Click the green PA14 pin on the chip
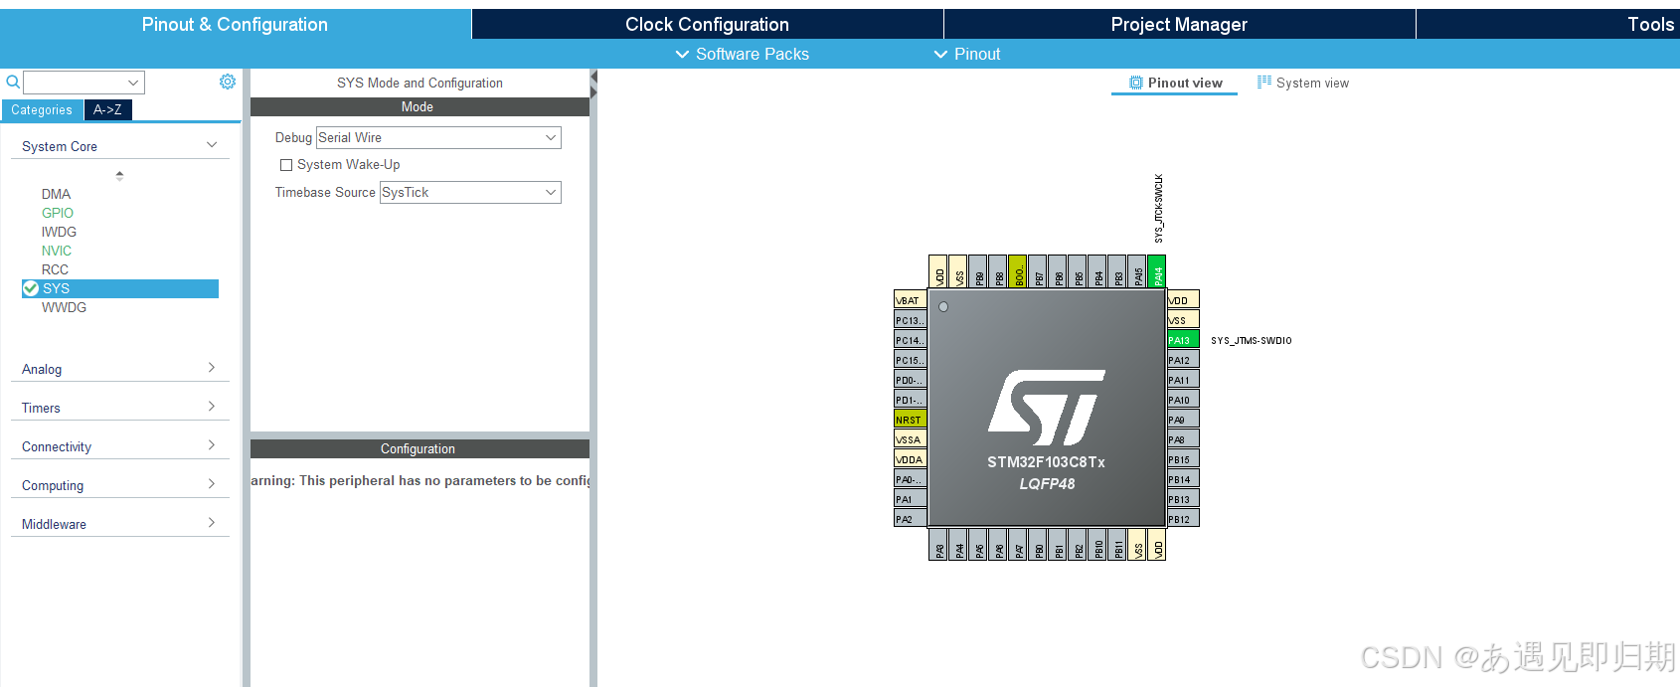 point(1157,271)
